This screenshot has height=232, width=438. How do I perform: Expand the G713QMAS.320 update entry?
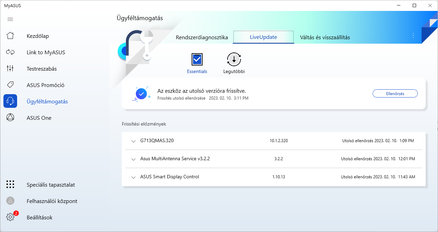(133, 141)
